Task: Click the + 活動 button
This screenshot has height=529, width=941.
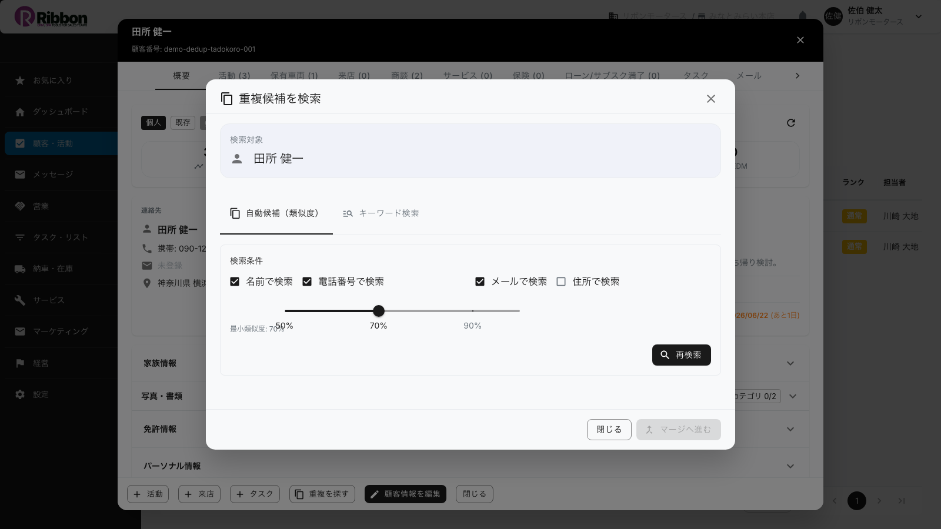Action: [x=148, y=494]
